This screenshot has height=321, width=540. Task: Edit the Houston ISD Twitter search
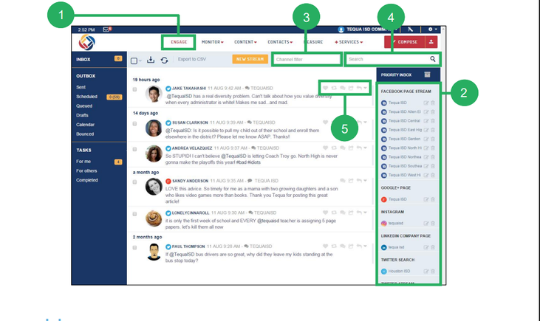tap(426, 272)
